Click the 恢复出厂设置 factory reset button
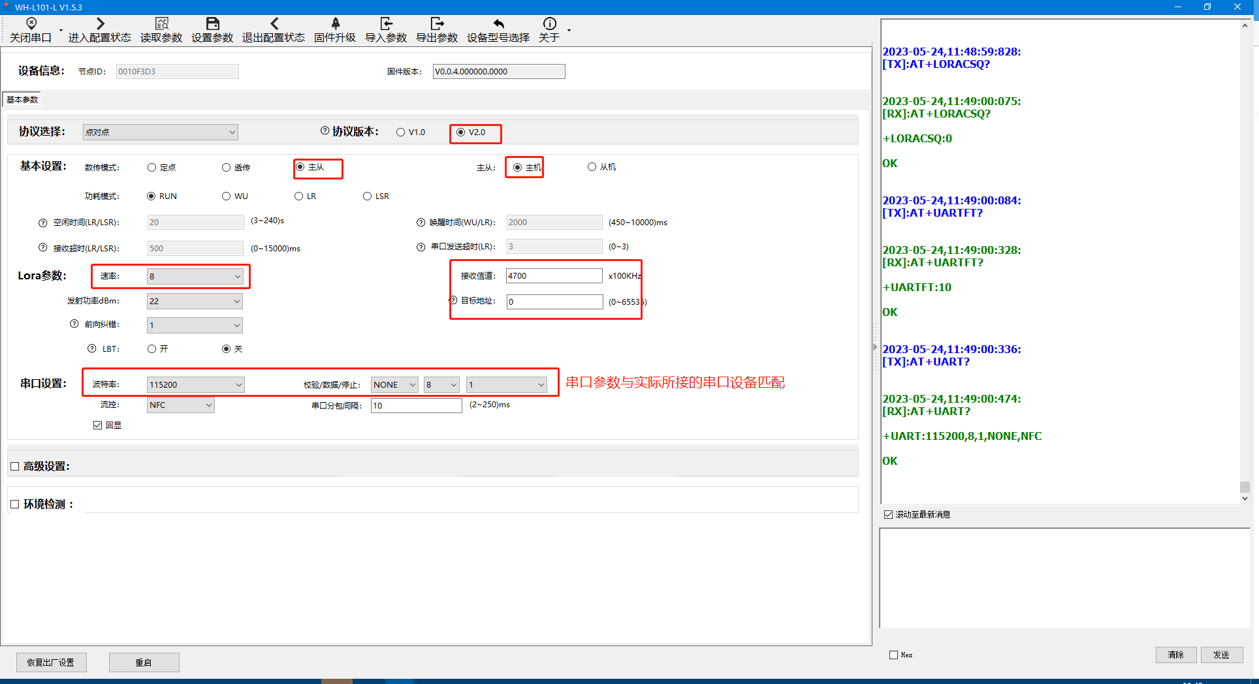The height and width of the screenshot is (684, 1259). (51, 662)
